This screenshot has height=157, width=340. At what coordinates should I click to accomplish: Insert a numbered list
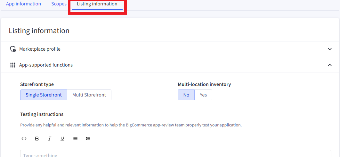[88, 139]
